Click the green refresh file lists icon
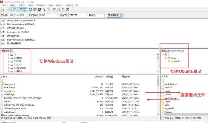The image size is (208, 123). click(x=30, y=9)
